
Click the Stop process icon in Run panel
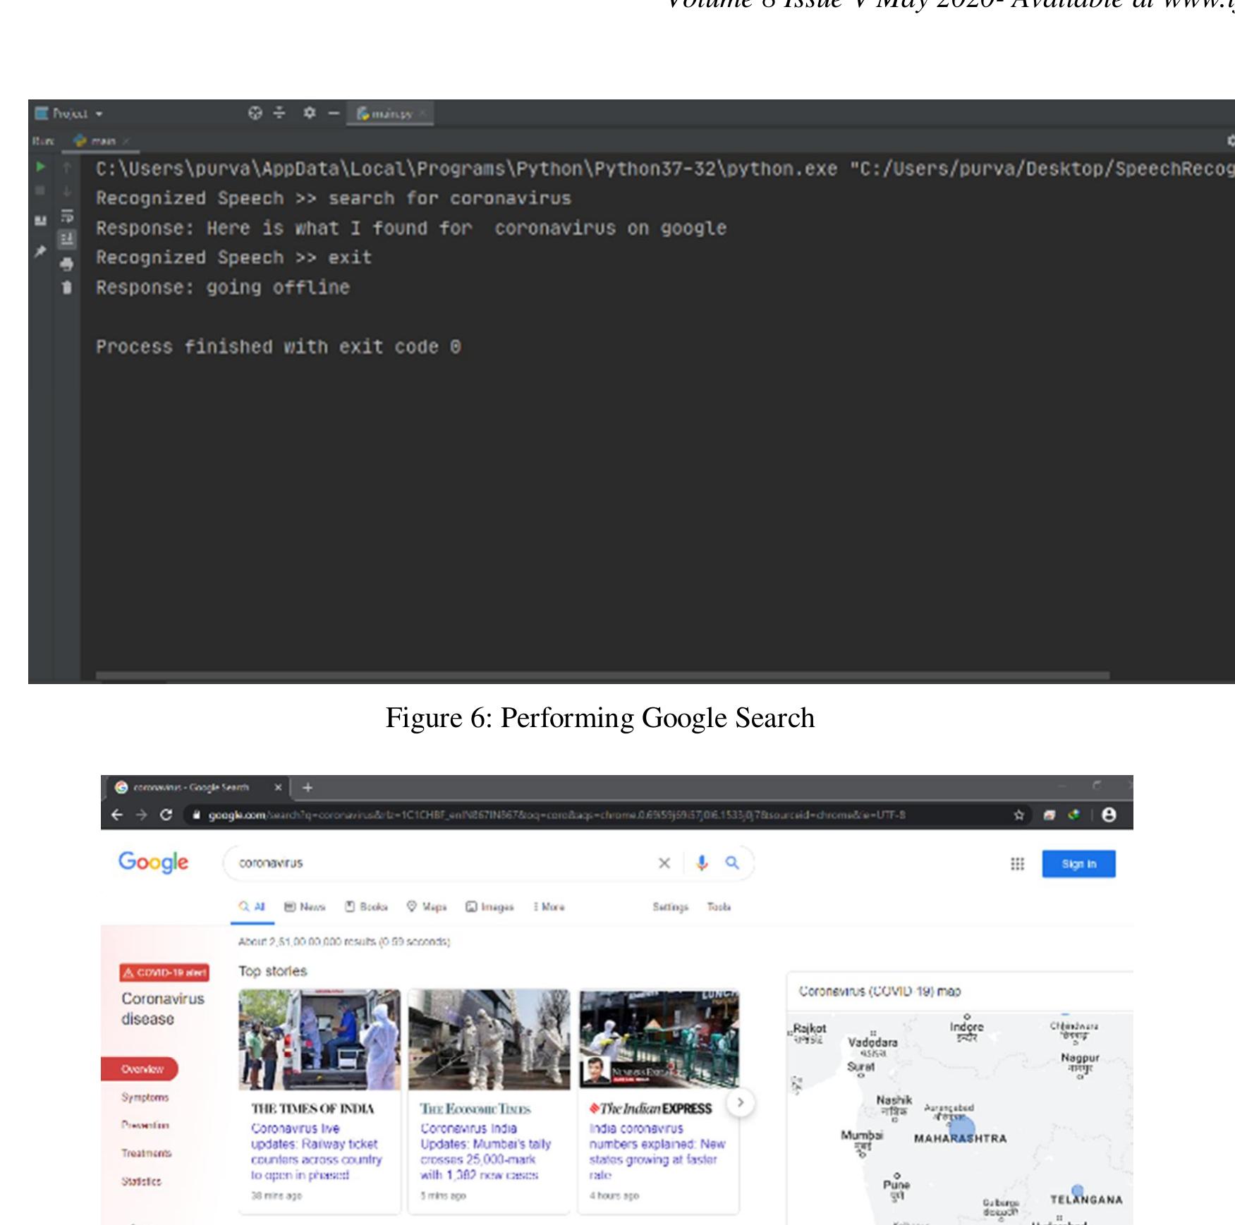(41, 190)
